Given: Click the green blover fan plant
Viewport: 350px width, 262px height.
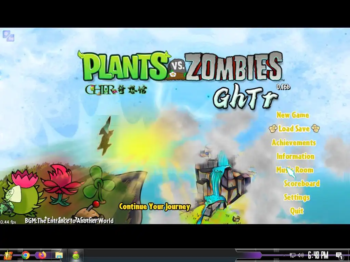Looking at the screenshot, I should point(98,184).
